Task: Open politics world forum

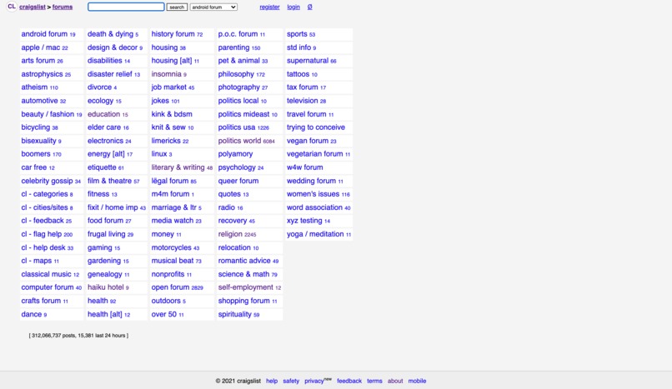Action: click(x=239, y=141)
